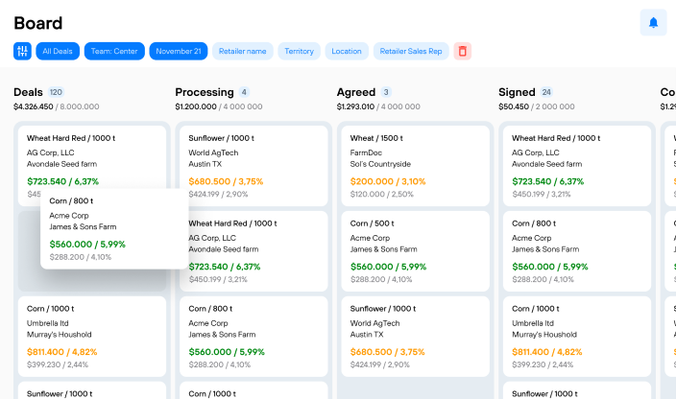Clear filters with the red trash icon
Viewport: 676px width, 399px height.
[x=462, y=51]
